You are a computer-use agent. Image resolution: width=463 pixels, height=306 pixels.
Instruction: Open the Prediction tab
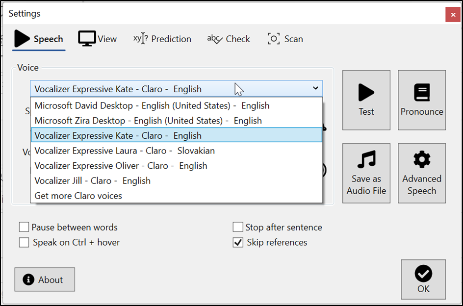coord(162,39)
